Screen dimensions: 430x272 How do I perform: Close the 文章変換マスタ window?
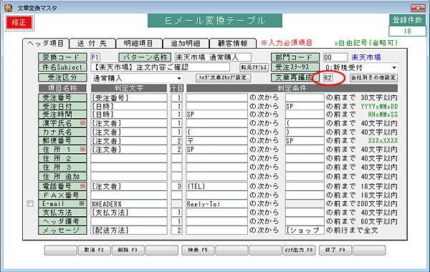[x=418, y=8]
